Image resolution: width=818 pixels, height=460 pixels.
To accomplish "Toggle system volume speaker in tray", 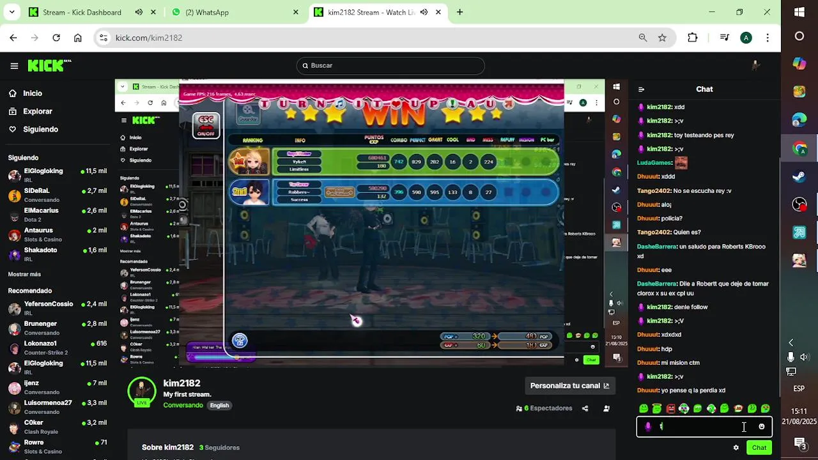I will tap(804, 357).
